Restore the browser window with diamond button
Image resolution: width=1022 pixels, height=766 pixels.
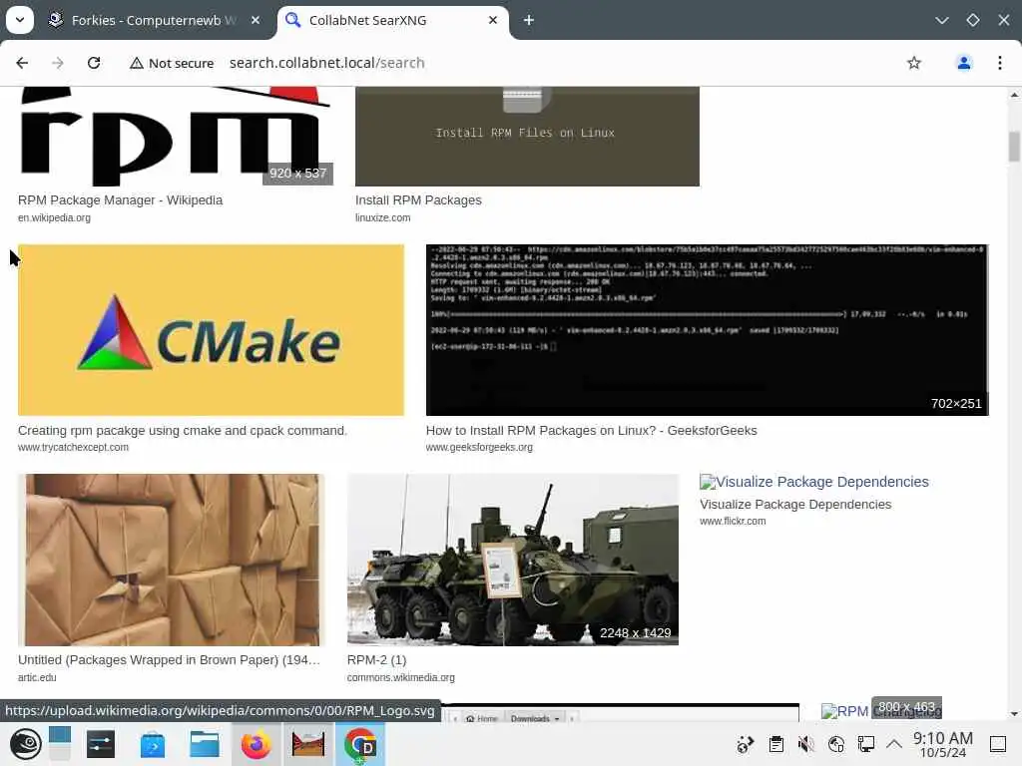(x=972, y=20)
